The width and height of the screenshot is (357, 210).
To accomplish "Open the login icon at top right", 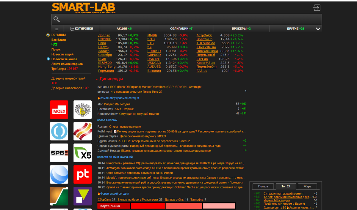I will coord(317,8).
